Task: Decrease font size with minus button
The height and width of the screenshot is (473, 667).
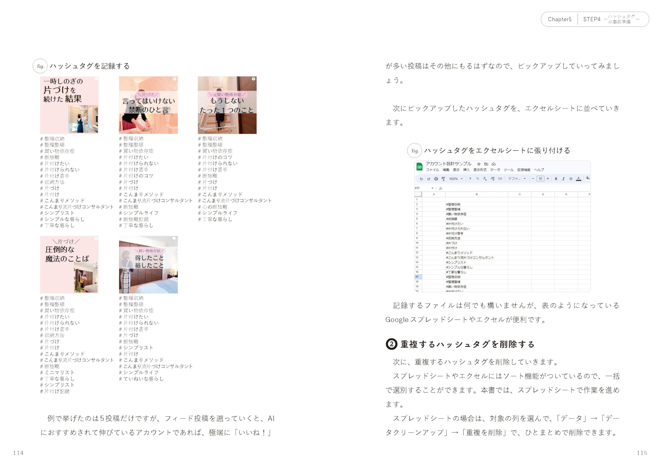Action: point(533,179)
